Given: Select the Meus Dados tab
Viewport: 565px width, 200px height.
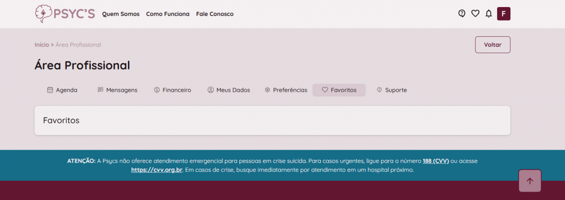Looking at the screenshot, I should (x=229, y=90).
